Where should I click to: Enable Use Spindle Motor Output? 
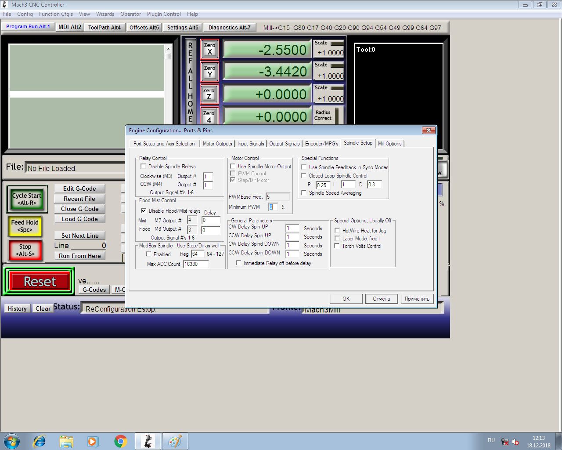click(233, 166)
